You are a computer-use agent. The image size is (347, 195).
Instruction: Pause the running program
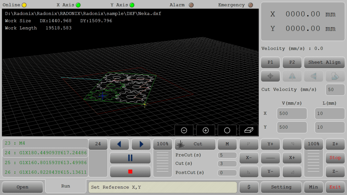[130, 158]
